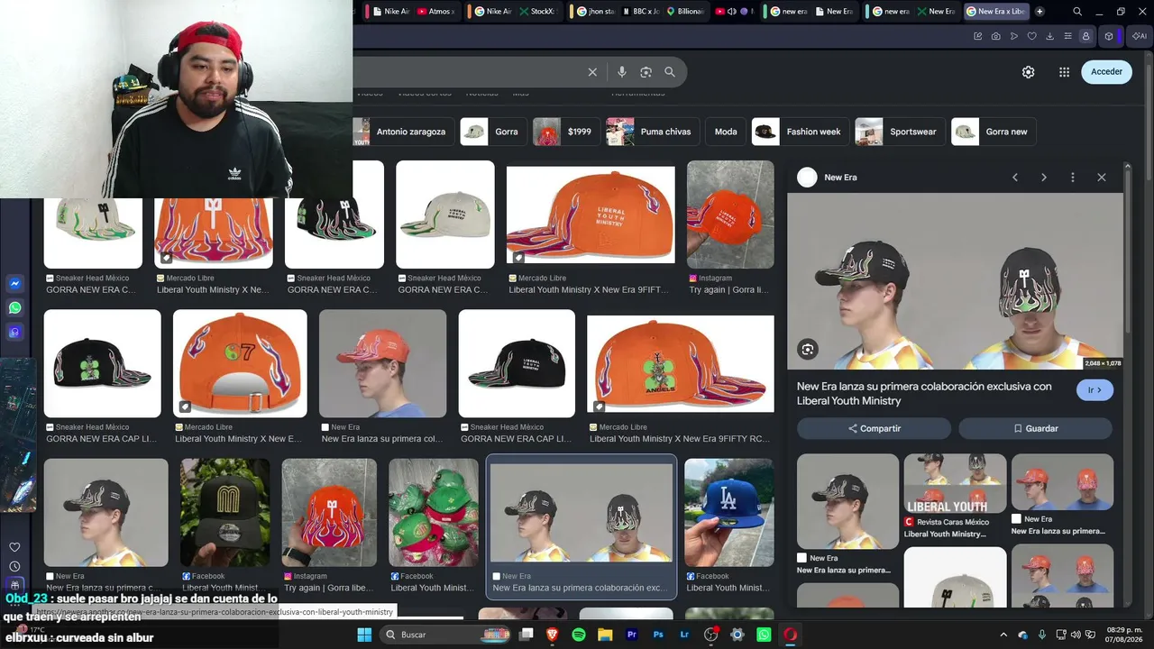Image resolution: width=1154 pixels, height=649 pixels.
Task: Open more options menu in preview panel
Action: pyautogui.click(x=1073, y=178)
